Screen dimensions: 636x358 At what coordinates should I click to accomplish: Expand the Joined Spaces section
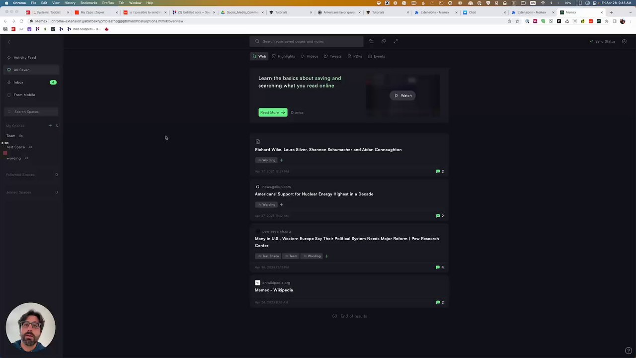click(18, 192)
